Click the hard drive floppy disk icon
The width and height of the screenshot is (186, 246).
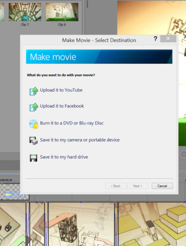point(33,158)
